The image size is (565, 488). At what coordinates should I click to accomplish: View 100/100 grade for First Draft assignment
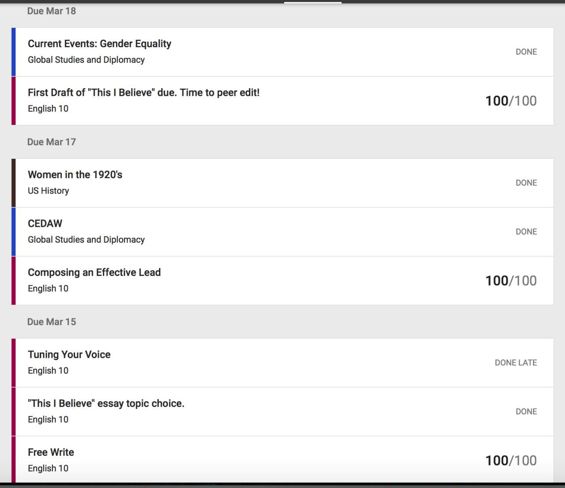(511, 101)
